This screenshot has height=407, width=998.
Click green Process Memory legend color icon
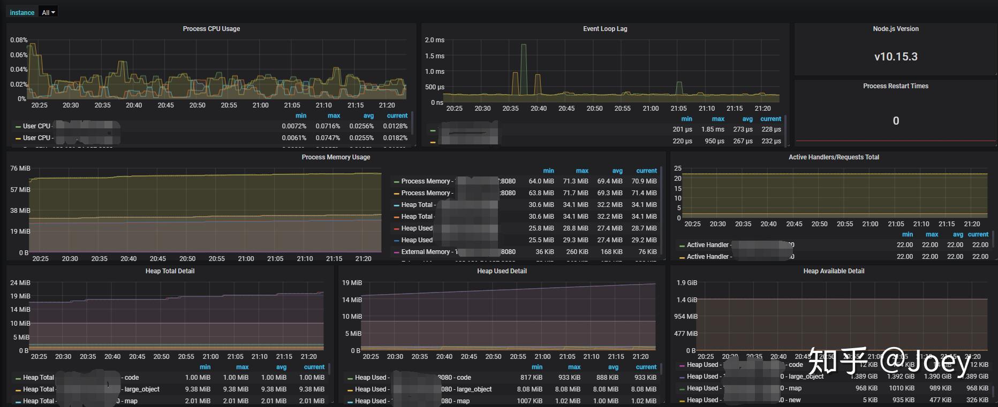click(x=397, y=182)
